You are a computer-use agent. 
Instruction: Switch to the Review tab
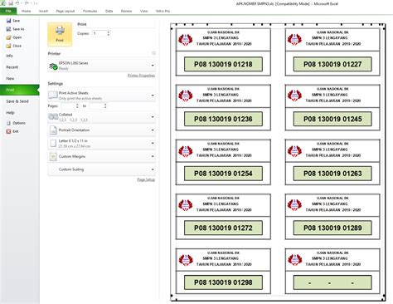(x=126, y=11)
